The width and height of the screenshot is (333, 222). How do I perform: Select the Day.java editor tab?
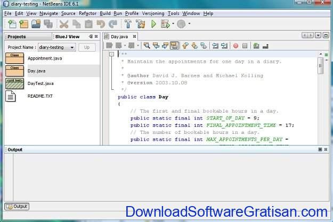click(x=119, y=37)
